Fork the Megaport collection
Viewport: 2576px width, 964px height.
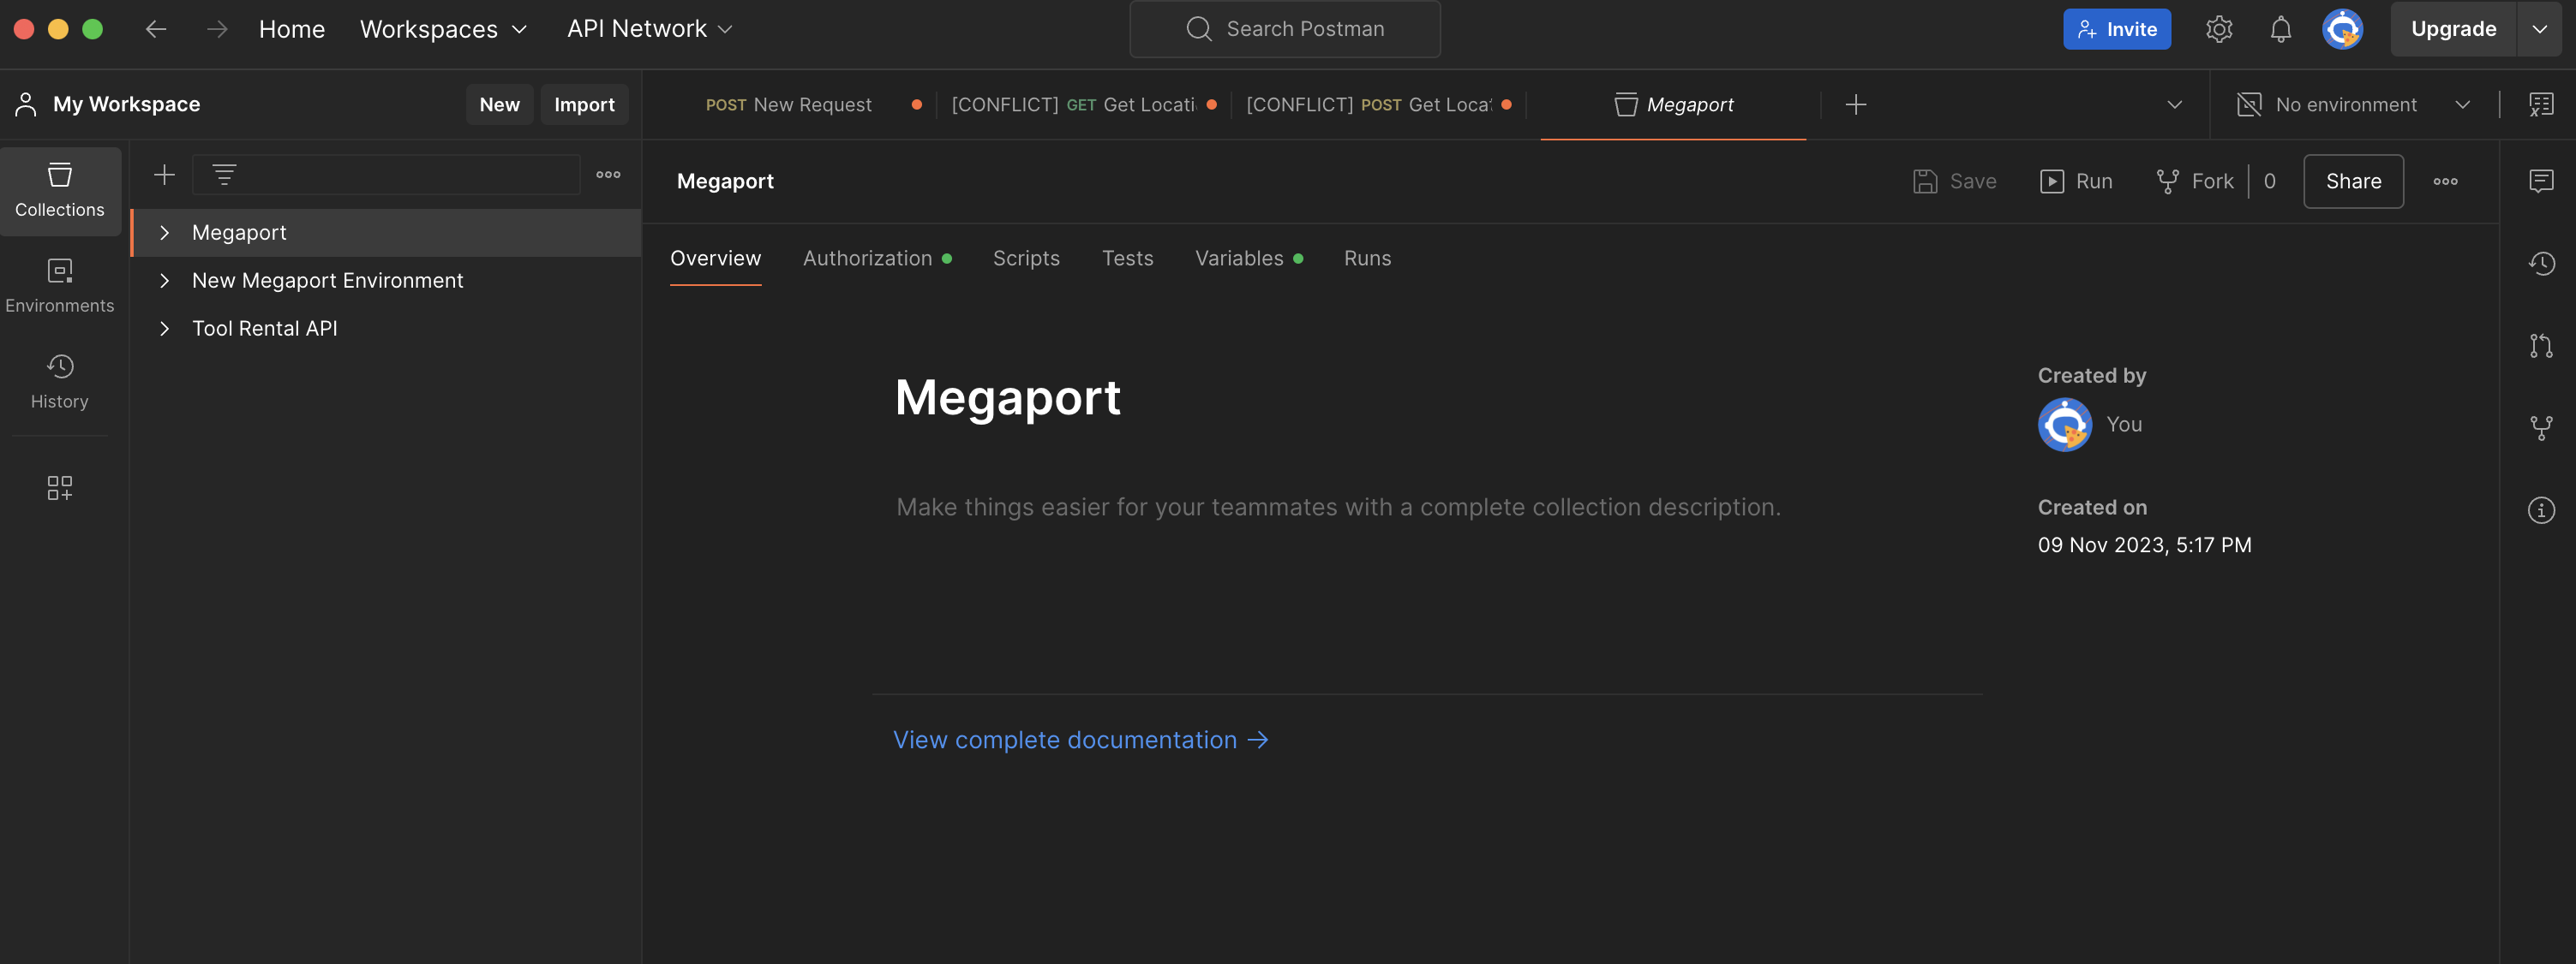click(2195, 181)
